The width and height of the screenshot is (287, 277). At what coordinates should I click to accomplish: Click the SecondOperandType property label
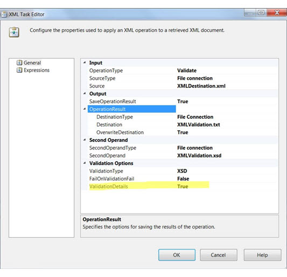coord(113,148)
